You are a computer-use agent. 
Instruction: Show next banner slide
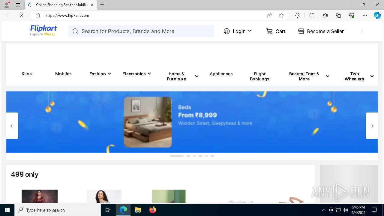372,126
